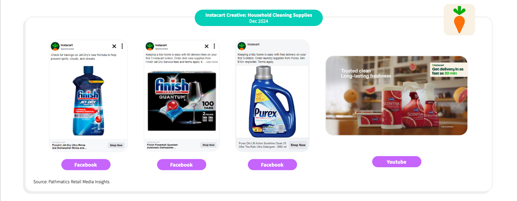Click the Purex detergent bottle image
The width and height of the screenshot is (517, 201).
tap(272, 102)
